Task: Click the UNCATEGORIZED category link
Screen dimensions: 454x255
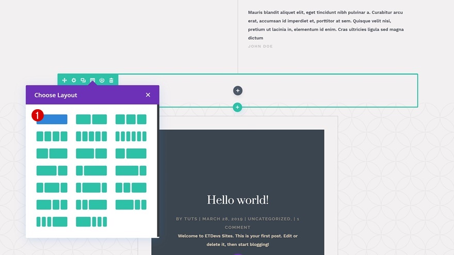Action: tap(270, 219)
